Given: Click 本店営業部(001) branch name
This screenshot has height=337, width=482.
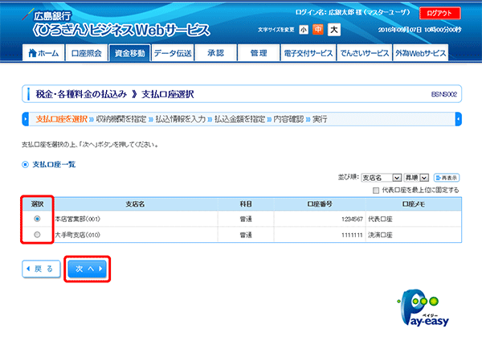Looking at the screenshot, I should click(77, 219).
